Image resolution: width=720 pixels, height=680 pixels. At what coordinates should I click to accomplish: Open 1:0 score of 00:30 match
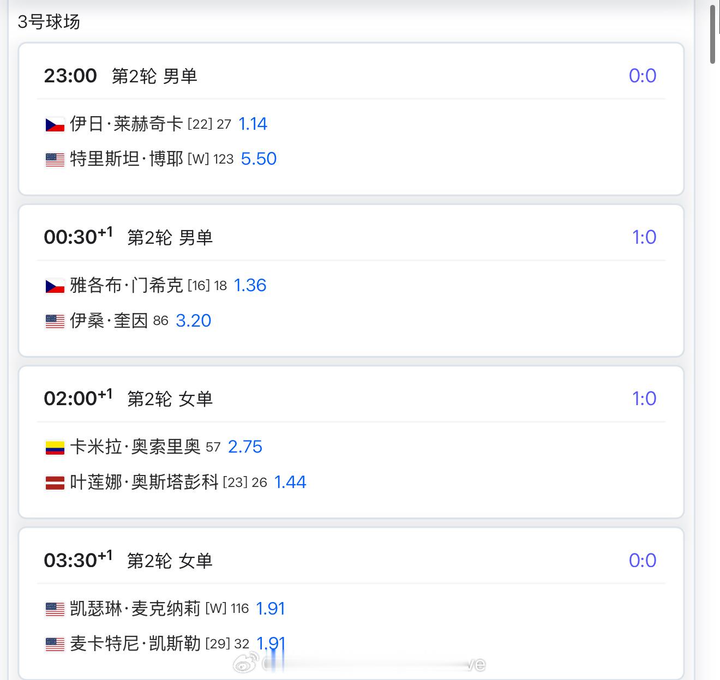pos(644,237)
